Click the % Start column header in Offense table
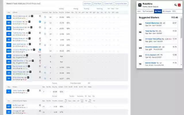 (68, 12)
